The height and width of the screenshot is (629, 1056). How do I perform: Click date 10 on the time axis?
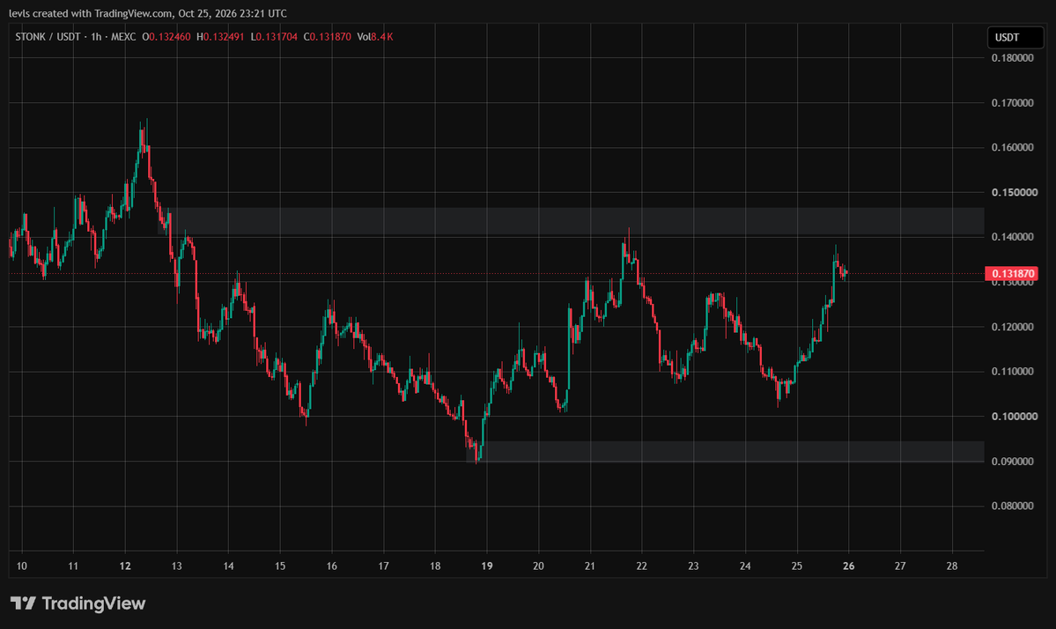21,566
